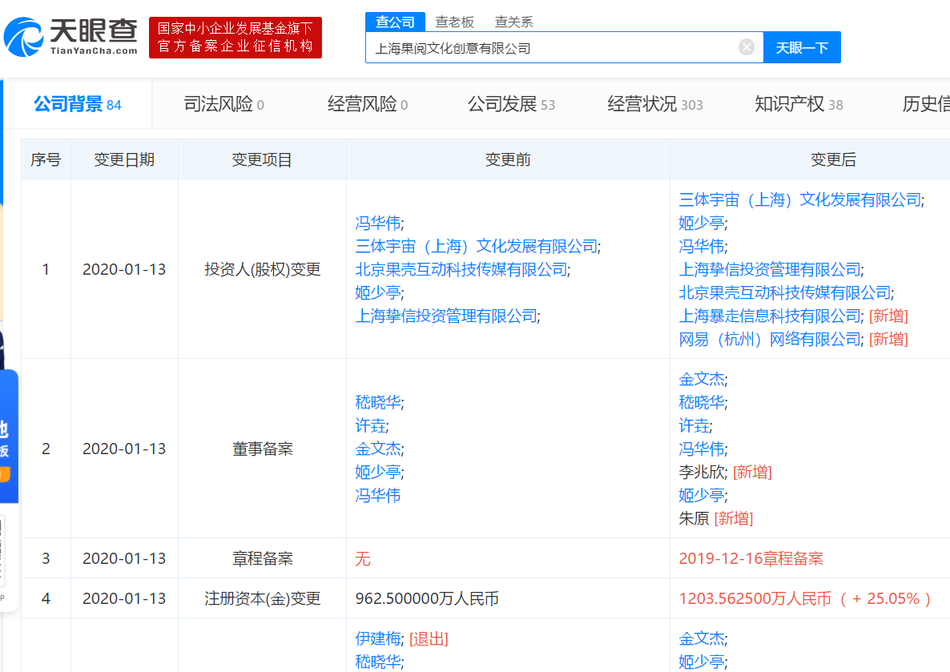Click the 天眼一下 search button
This screenshot has width=950, height=672.
click(802, 47)
